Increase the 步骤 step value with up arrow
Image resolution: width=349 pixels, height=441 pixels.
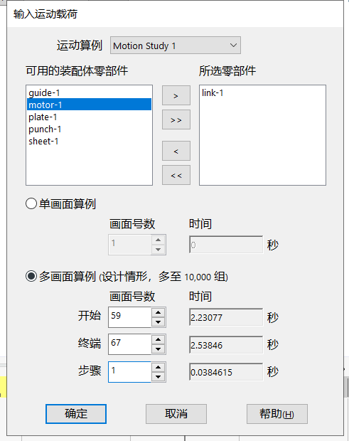(159, 367)
